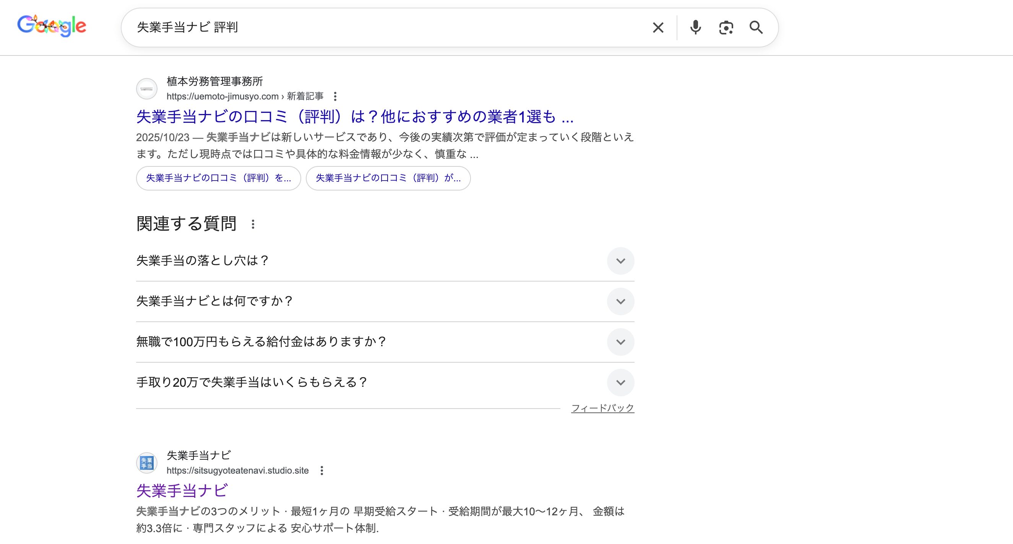Open three-dot menu beside uemoto-jimusyo.com URL
Screen dimensions: 1013x544
(335, 96)
